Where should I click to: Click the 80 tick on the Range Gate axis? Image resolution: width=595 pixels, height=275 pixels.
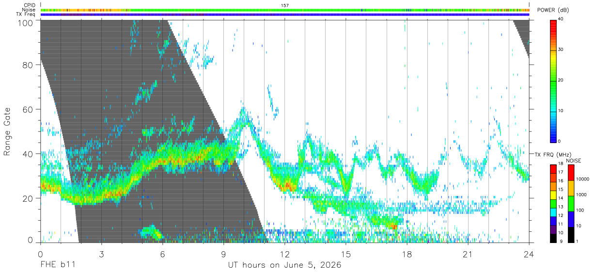[27, 65]
